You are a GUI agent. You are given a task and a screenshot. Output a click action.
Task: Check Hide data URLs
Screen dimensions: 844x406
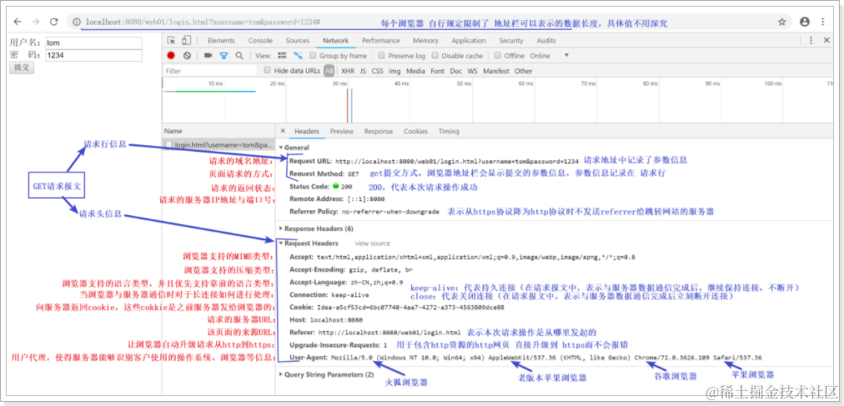click(x=267, y=70)
